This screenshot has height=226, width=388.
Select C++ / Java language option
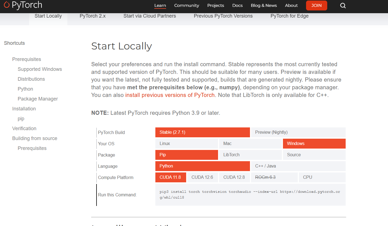pyautogui.click(x=298, y=166)
